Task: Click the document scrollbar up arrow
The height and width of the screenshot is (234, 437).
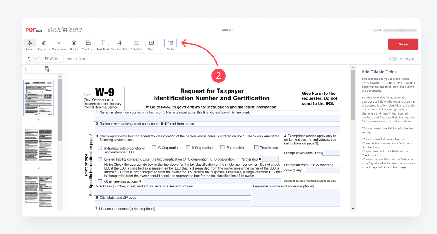Action: (x=353, y=67)
